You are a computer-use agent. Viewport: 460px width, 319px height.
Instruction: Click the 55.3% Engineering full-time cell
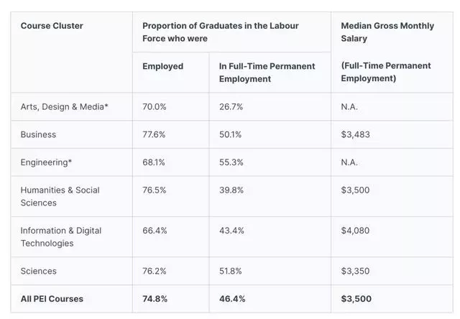point(231,162)
